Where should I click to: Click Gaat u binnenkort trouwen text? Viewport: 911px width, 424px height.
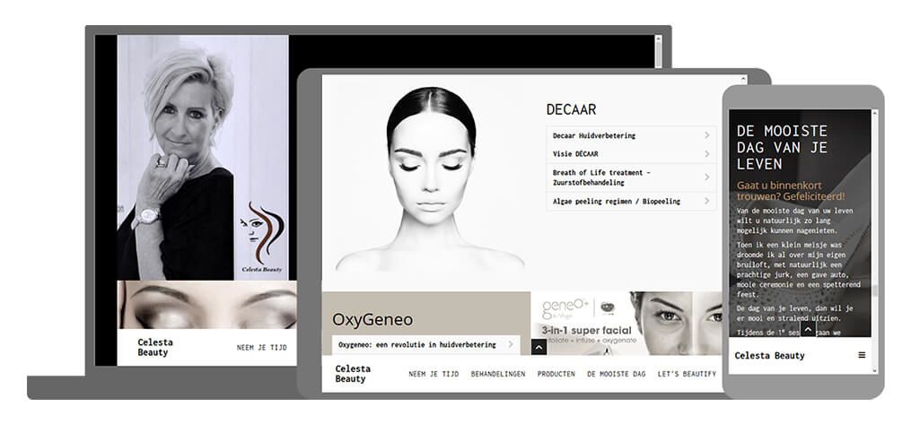coord(791,191)
